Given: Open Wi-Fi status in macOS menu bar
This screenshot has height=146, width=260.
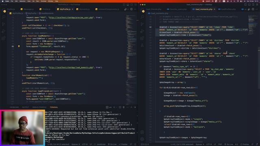Looking at the screenshot, I should coord(238,1).
